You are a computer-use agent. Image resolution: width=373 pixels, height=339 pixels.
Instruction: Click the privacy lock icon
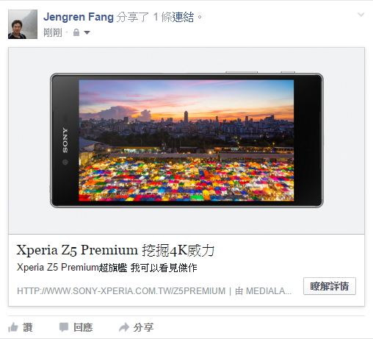(76, 32)
